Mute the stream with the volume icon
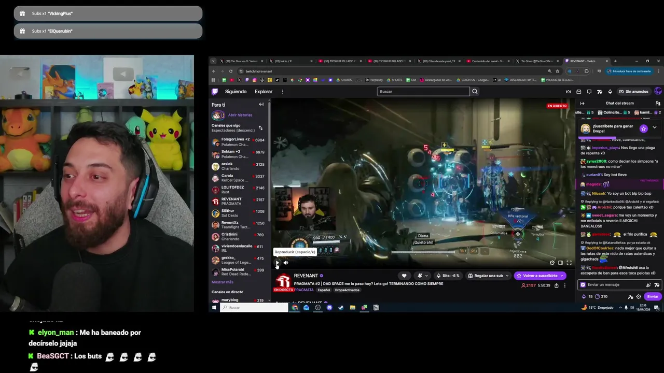This screenshot has height=373, width=664. point(286,263)
